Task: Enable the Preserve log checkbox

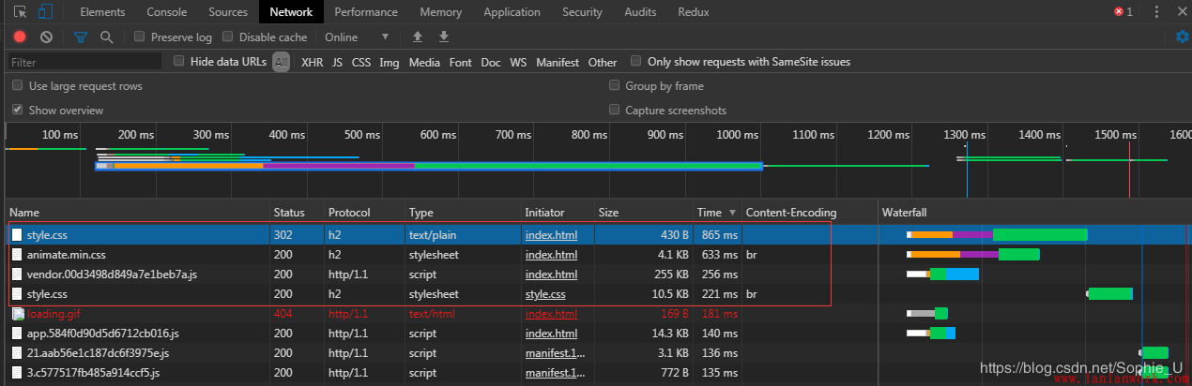Action: point(140,37)
